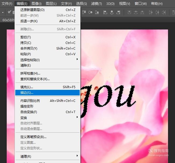Open the 滤镜(T) menu
The width and height of the screenshot is (175, 163).
click(x=96, y=4)
